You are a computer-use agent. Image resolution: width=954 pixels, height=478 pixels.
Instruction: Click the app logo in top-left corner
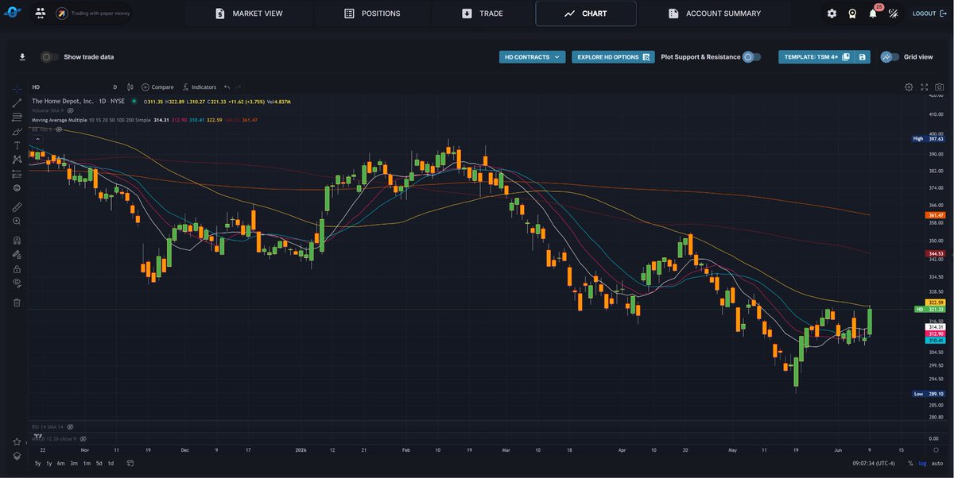[14, 13]
